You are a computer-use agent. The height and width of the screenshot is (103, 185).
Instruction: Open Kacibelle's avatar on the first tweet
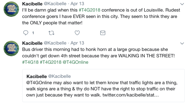coord(11,11)
